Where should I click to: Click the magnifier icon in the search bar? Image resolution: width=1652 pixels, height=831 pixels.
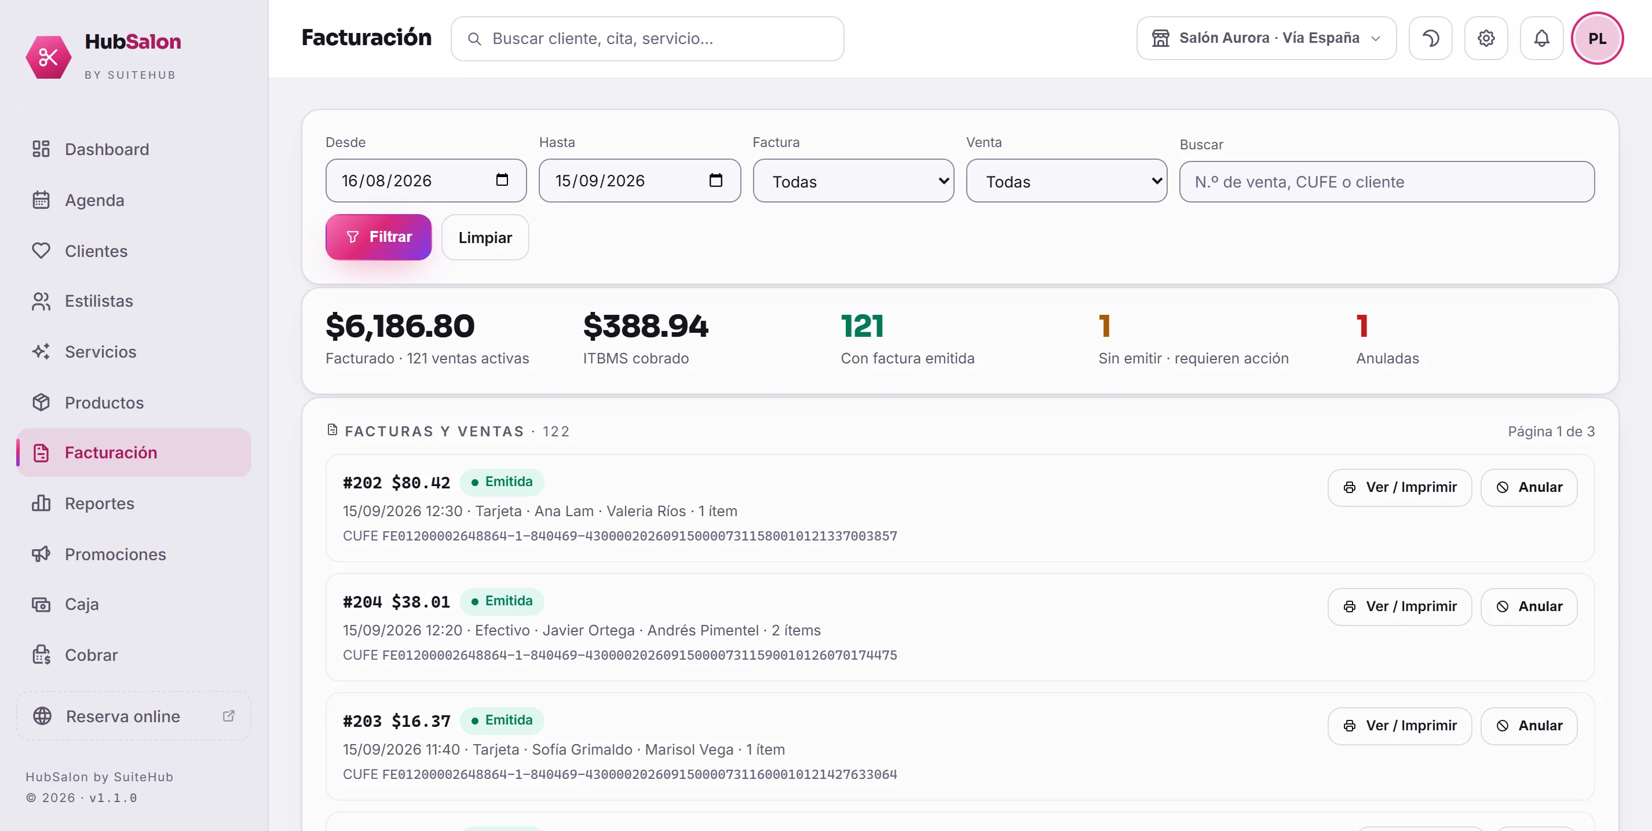coord(474,39)
